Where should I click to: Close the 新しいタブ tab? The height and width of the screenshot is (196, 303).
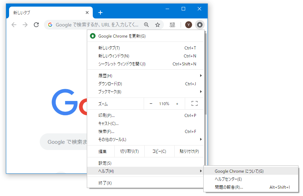[x=87, y=13]
